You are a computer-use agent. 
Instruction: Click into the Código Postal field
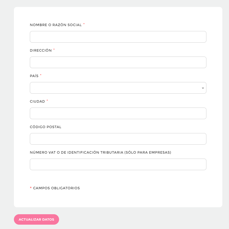118,139
